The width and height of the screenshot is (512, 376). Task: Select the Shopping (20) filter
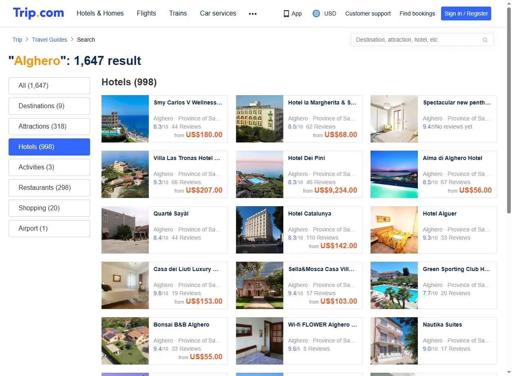click(x=49, y=208)
